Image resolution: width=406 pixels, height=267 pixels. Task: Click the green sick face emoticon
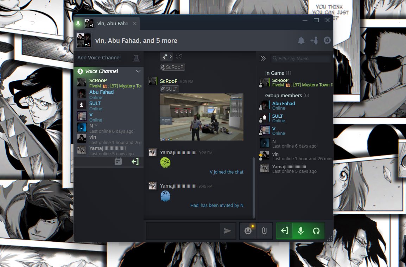[x=165, y=163]
